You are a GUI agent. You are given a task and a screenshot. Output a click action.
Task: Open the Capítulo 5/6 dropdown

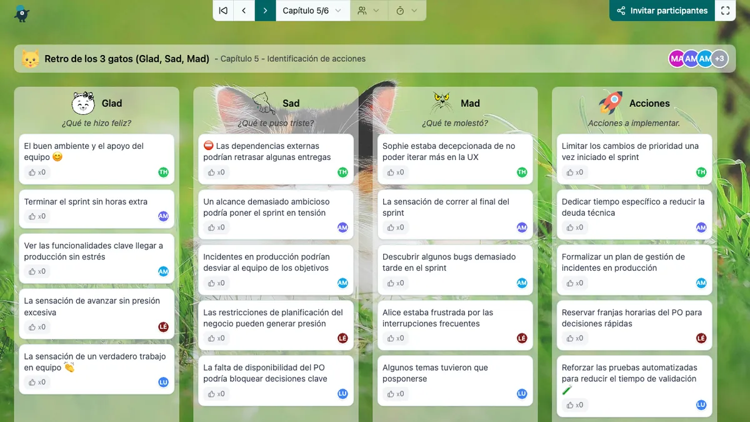pyautogui.click(x=312, y=11)
